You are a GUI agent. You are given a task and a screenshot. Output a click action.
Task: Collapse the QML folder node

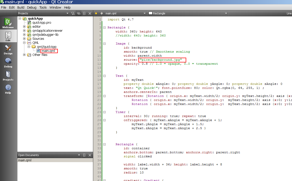pyautogui.click(x=24, y=43)
